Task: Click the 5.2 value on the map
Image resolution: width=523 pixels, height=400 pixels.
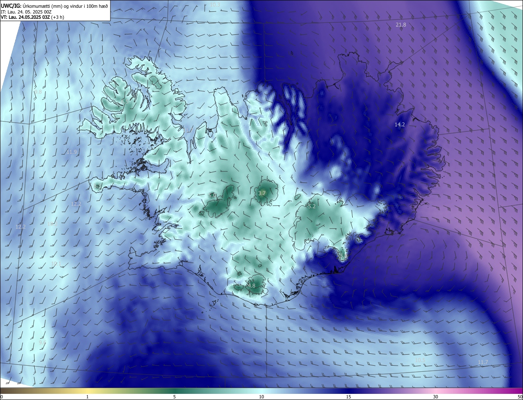Action: point(312,207)
